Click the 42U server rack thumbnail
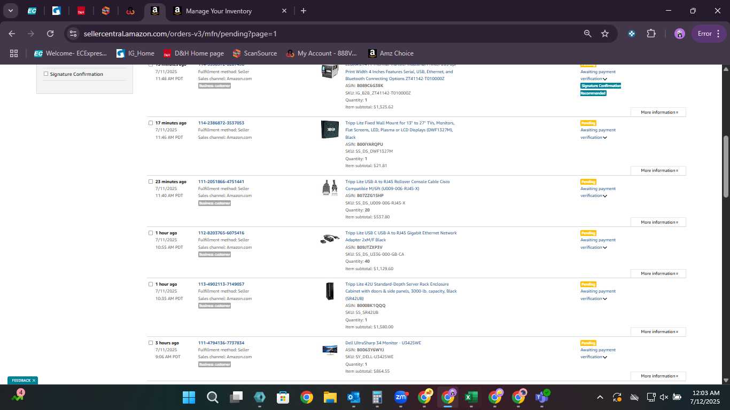The width and height of the screenshot is (730, 410). (330, 291)
